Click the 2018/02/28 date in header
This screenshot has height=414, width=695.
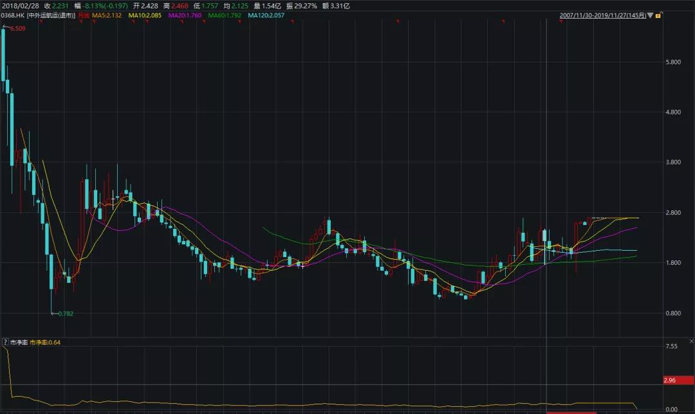tap(21, 5)
